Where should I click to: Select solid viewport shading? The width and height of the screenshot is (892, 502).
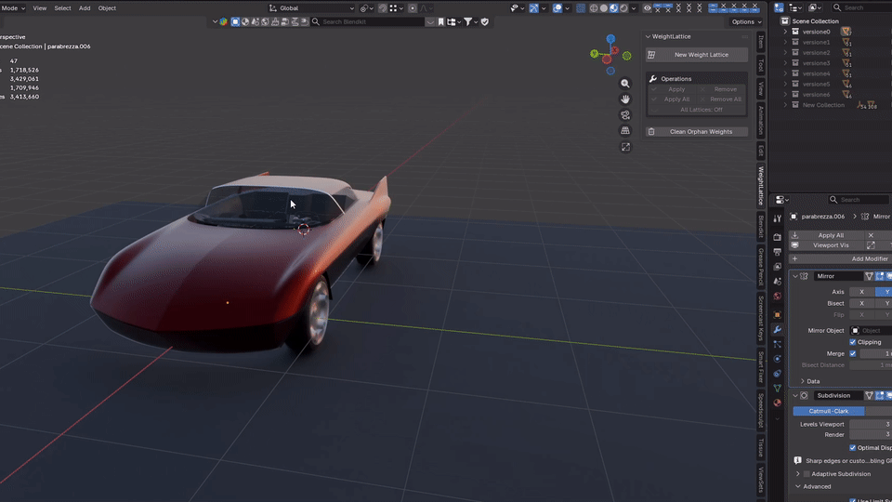click(x=604, y=8)
